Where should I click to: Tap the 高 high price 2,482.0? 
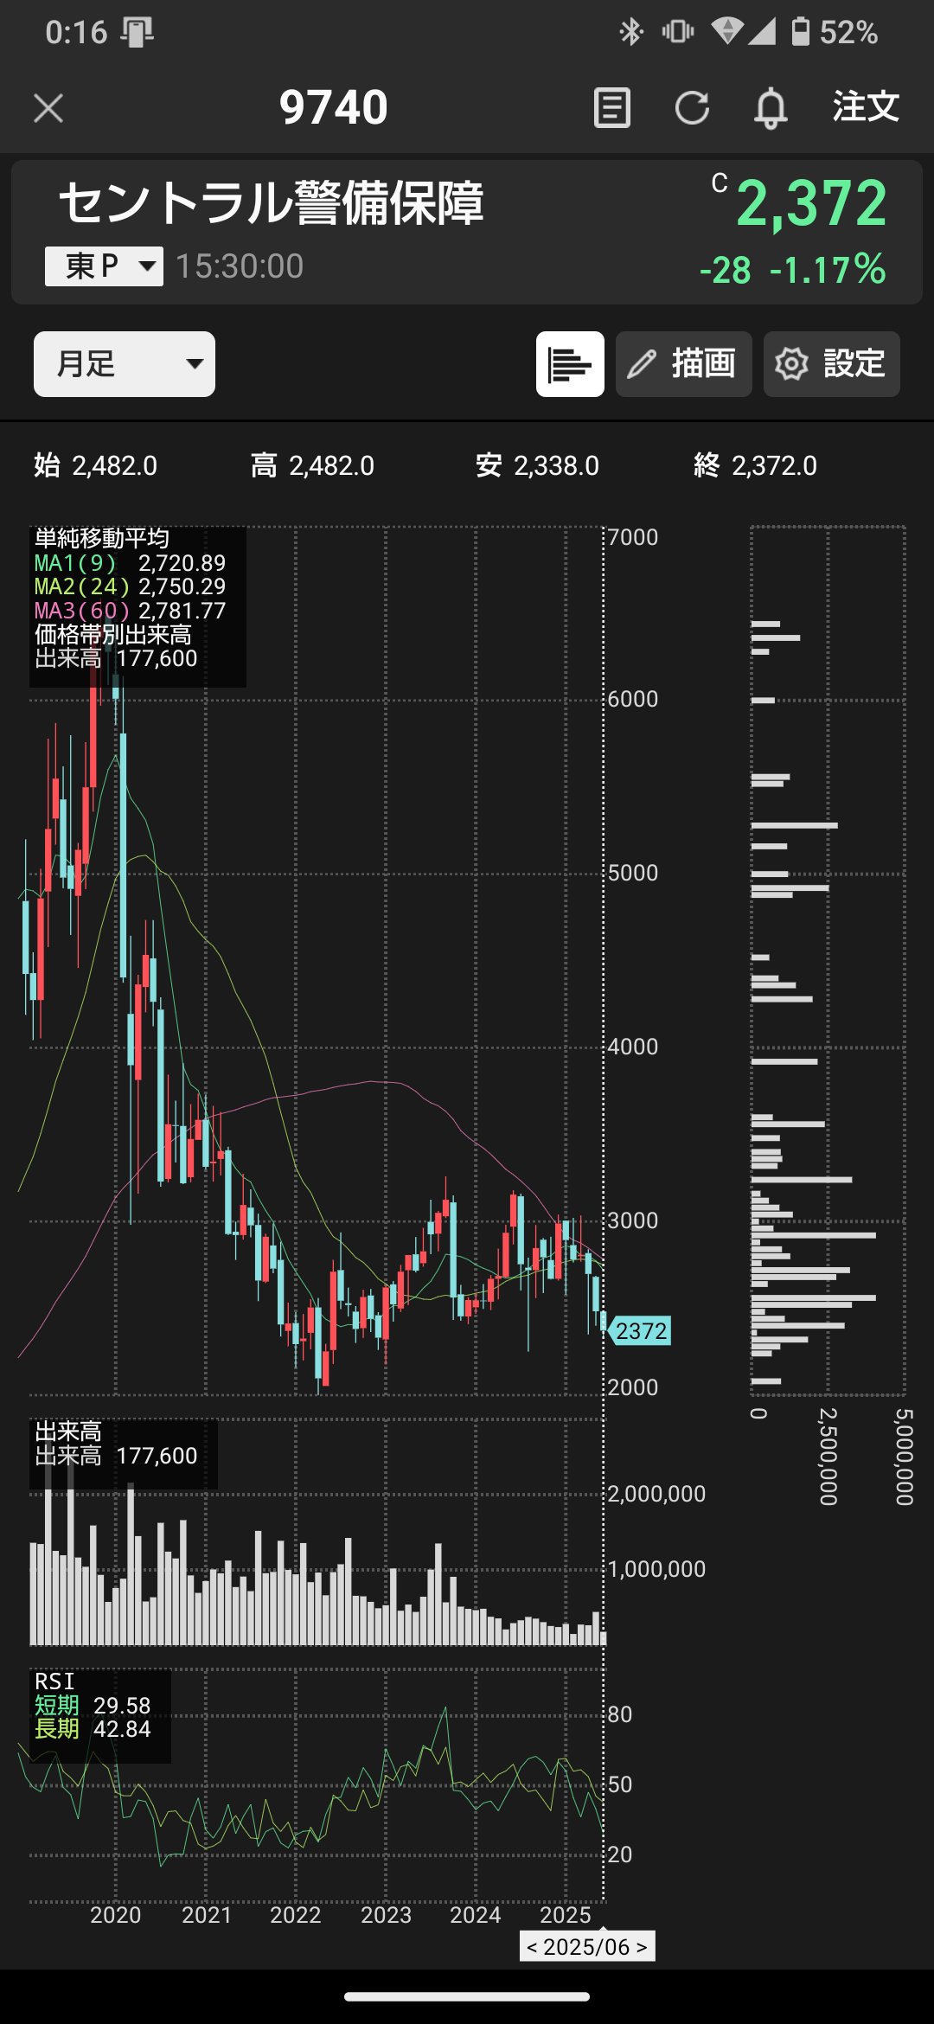312,465
